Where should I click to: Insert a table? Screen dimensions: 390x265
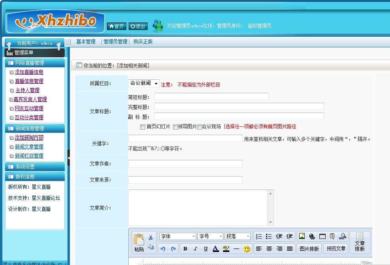tap(322, 236)
